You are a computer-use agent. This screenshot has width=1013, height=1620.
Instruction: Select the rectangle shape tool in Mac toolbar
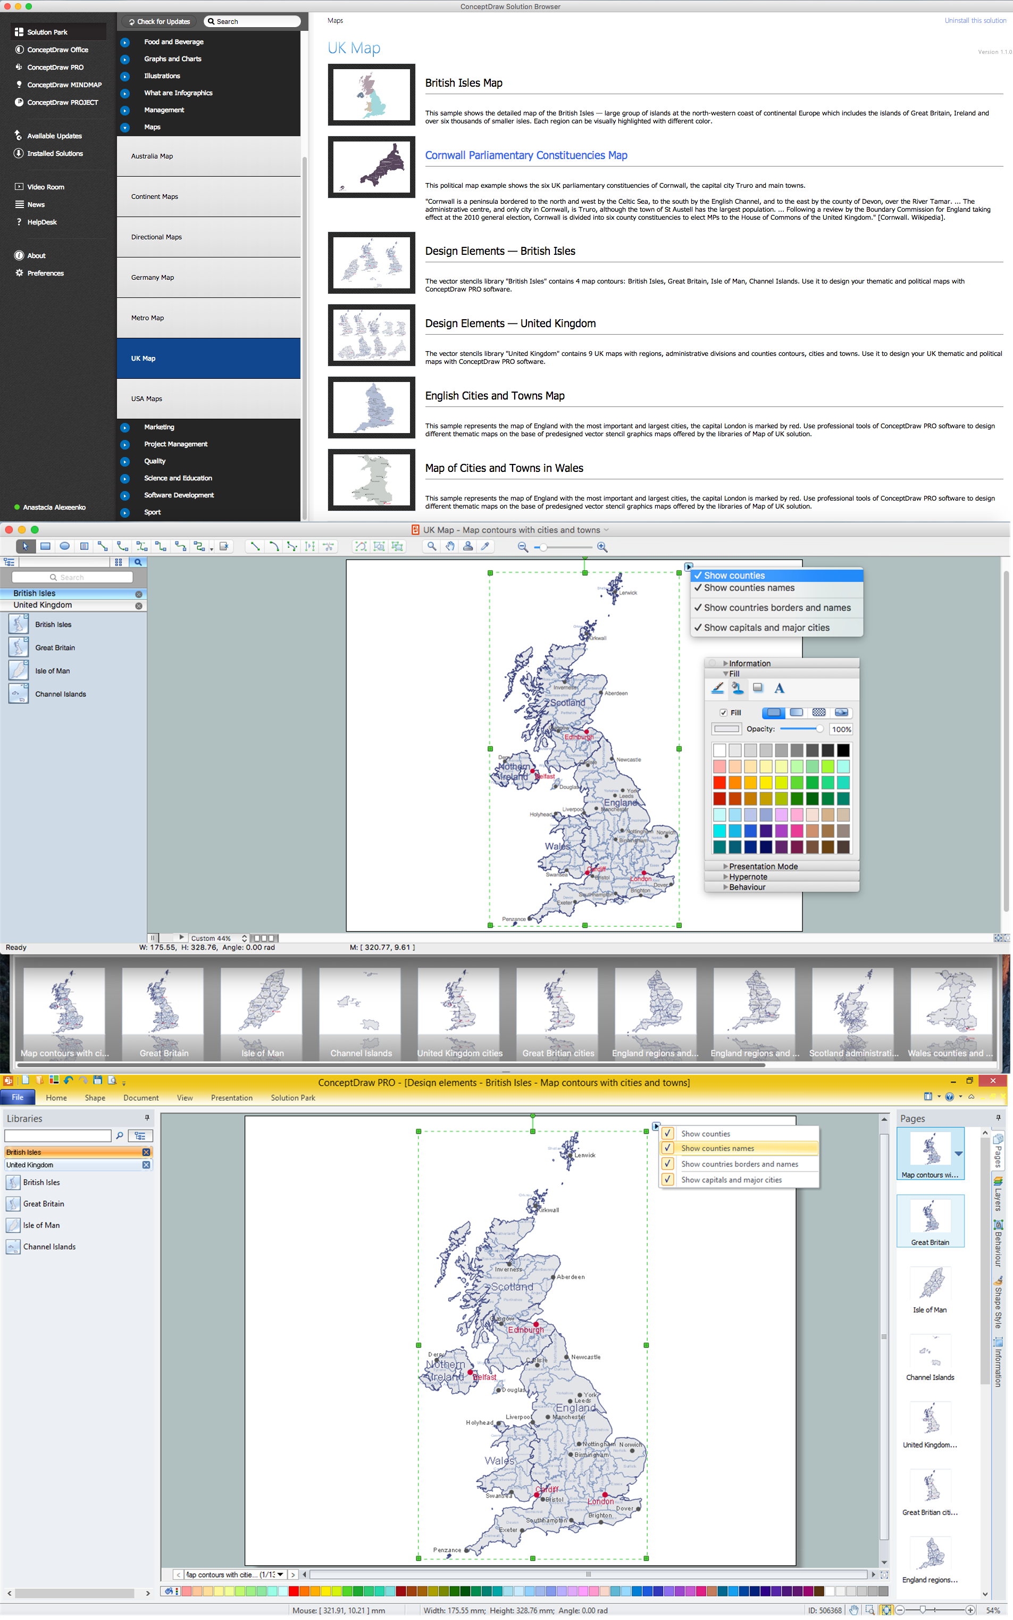(45, 547)
